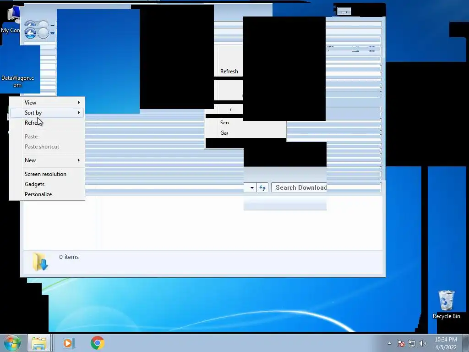Open the volume speaker tray icon
Image resolution: width=469 pixels, height=352 pixels.
[422, 343]
